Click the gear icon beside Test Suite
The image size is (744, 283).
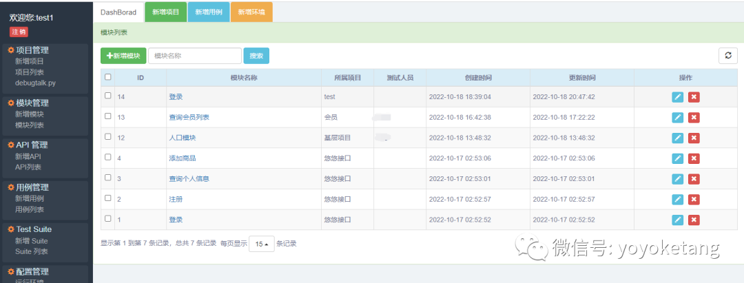coord(11,229)
